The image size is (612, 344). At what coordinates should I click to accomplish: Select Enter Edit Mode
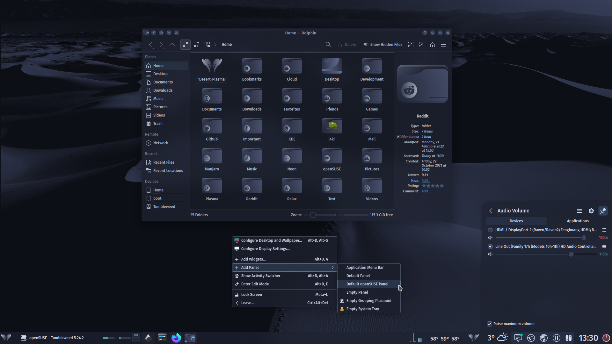(x=284, y=284)
